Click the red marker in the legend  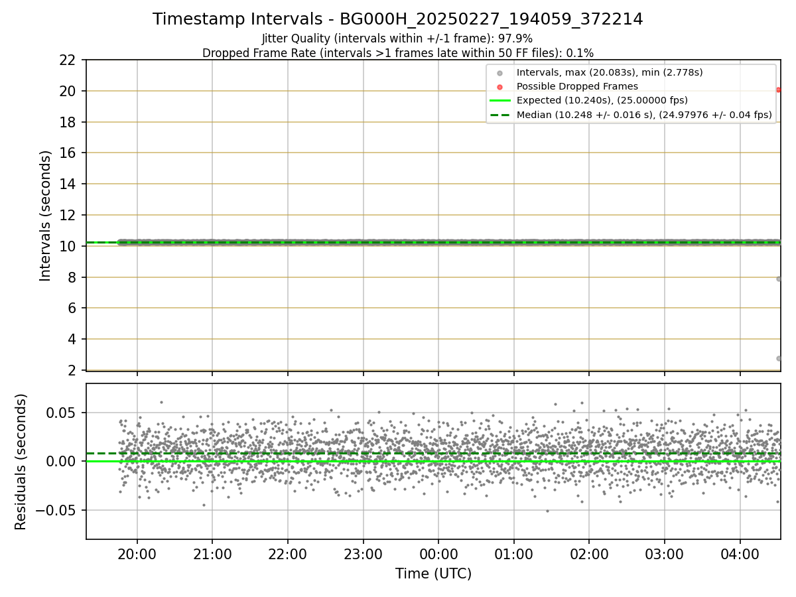click(x=500, y=87)
